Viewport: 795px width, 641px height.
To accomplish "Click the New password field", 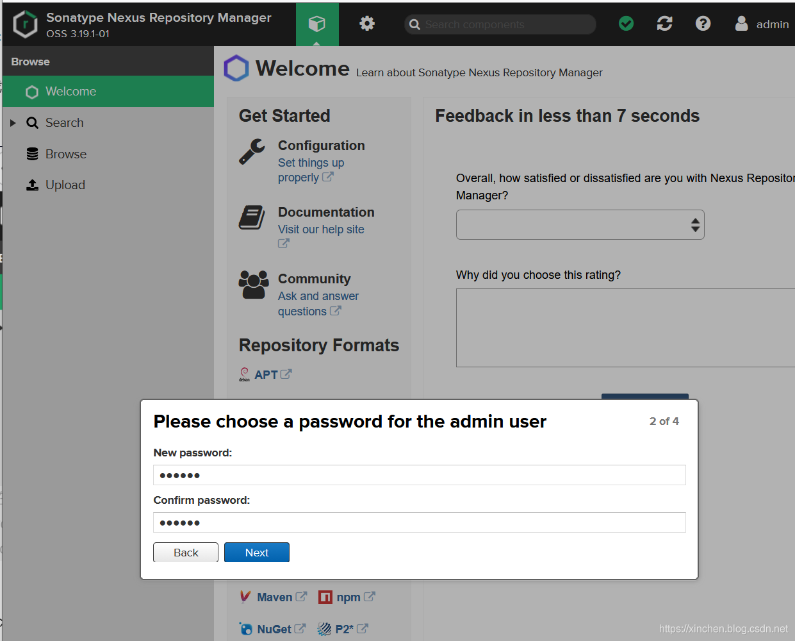I will coord(420,475).
